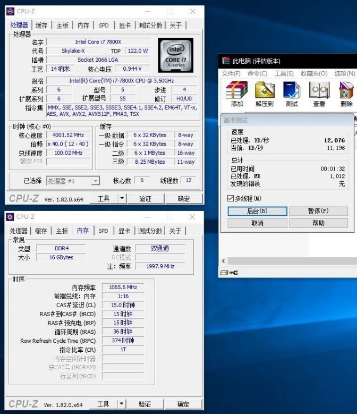Click the WinRAR horizontal scrollbar track
This screenshot has width=357, height=414.
[292, 261]
